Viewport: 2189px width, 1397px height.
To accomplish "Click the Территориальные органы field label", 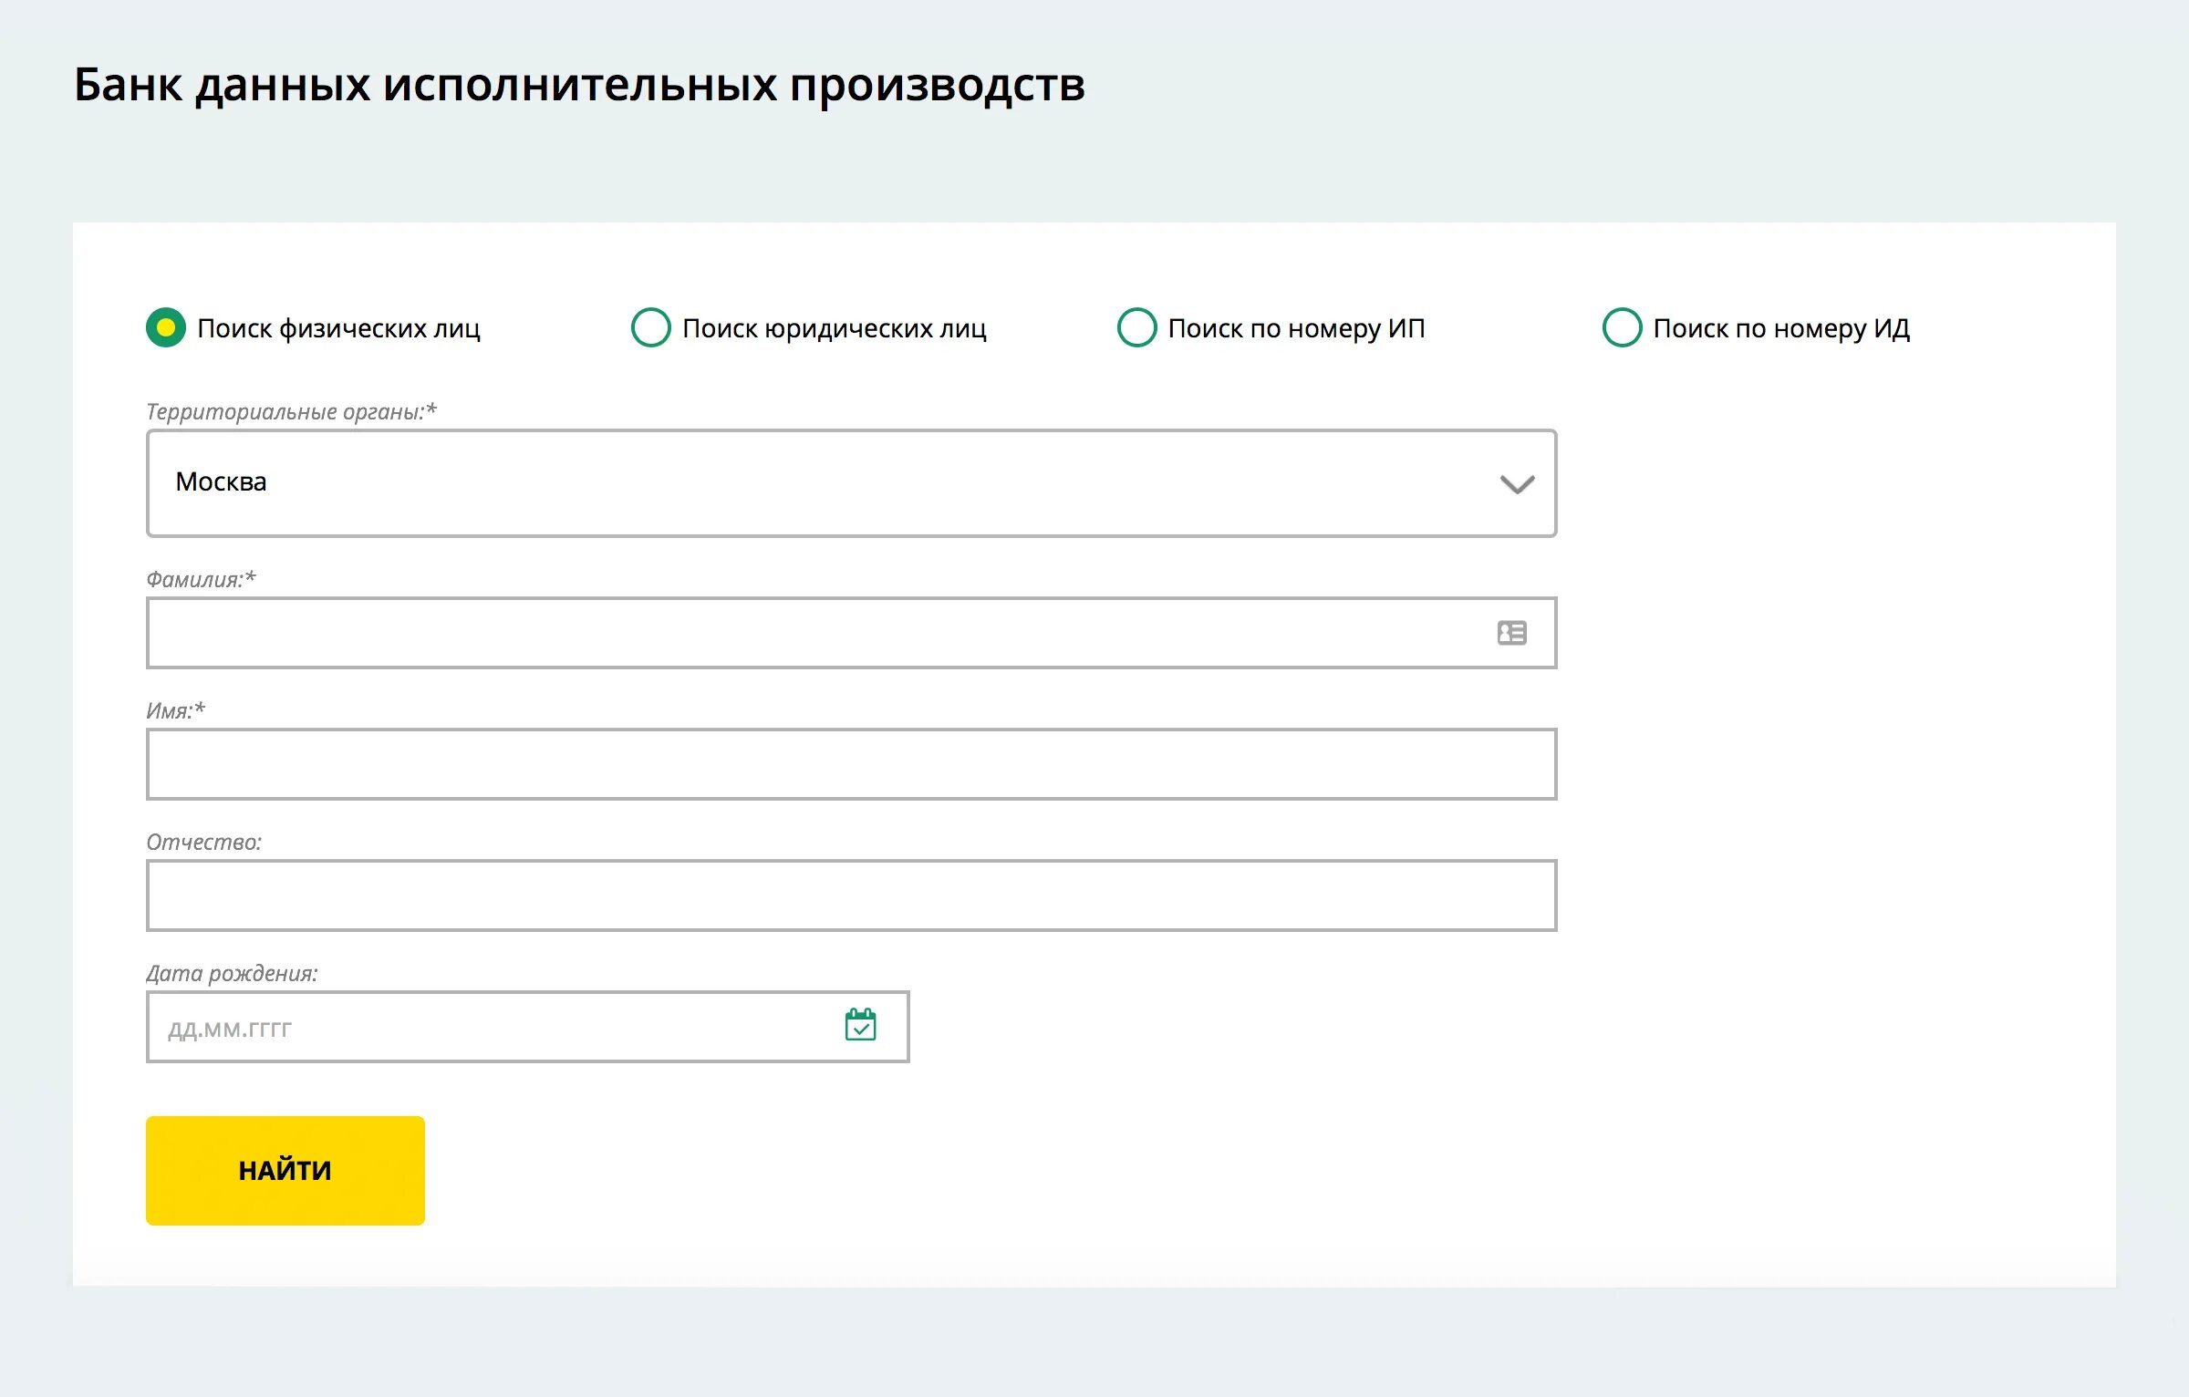I will (x=291, y=411).
